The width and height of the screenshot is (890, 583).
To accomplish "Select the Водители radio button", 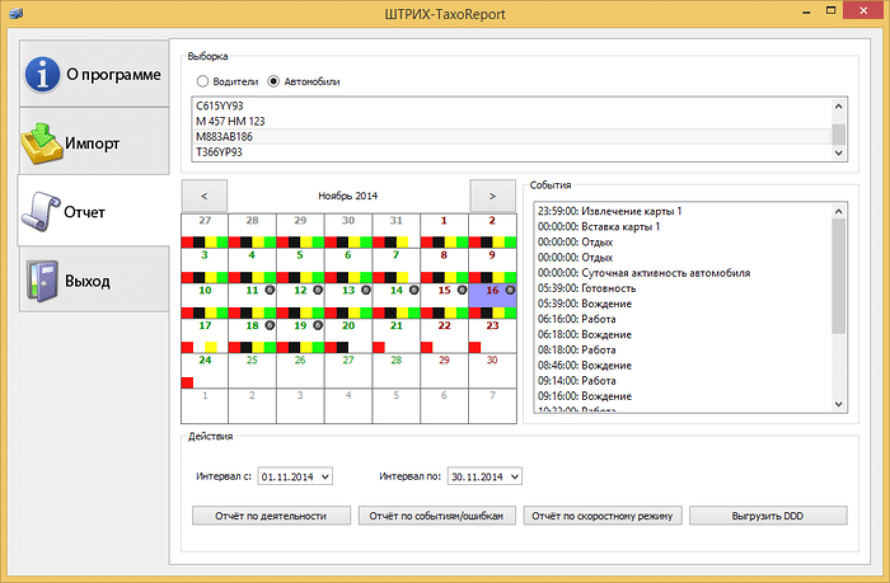I will point(203,81).
